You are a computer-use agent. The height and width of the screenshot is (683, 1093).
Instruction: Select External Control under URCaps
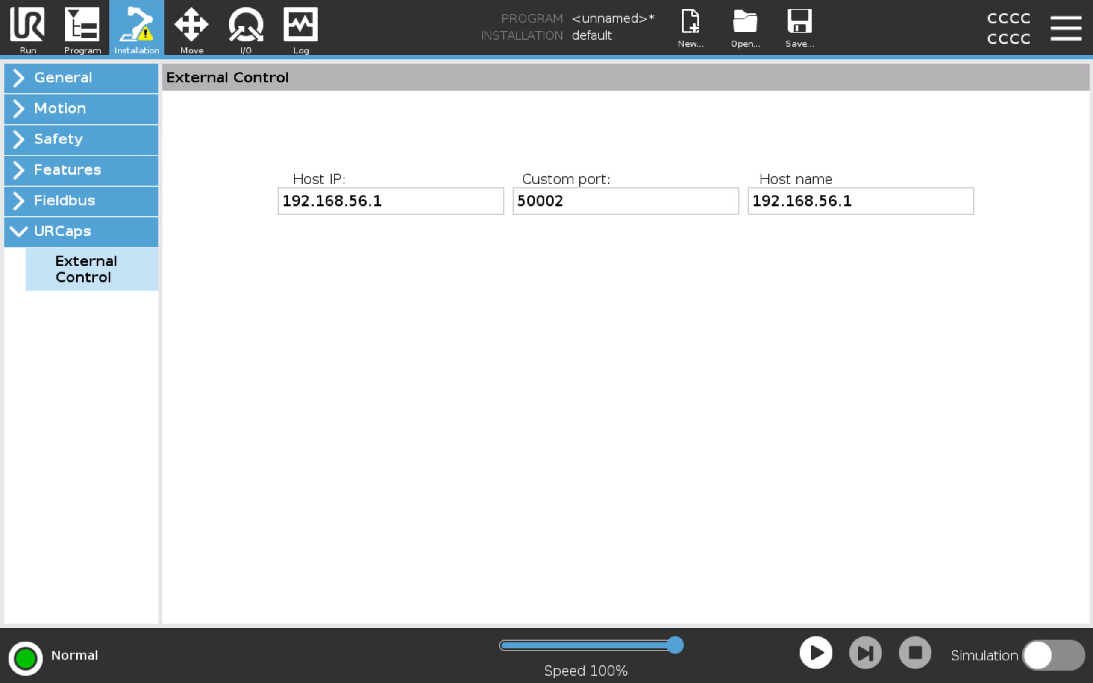92,269
